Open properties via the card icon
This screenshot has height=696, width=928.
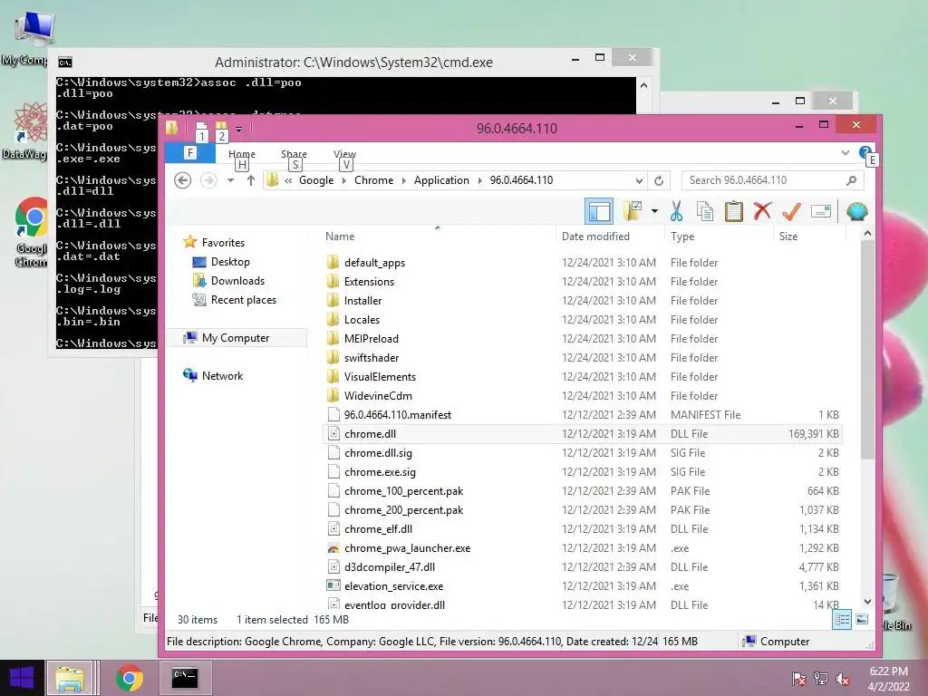coord(821,211)
